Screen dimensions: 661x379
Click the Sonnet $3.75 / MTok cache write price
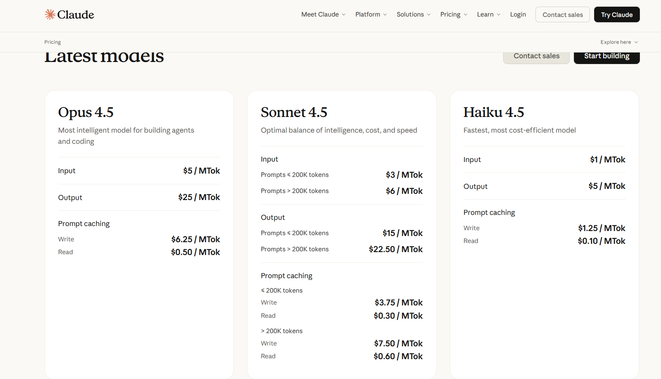coord(399,303)
